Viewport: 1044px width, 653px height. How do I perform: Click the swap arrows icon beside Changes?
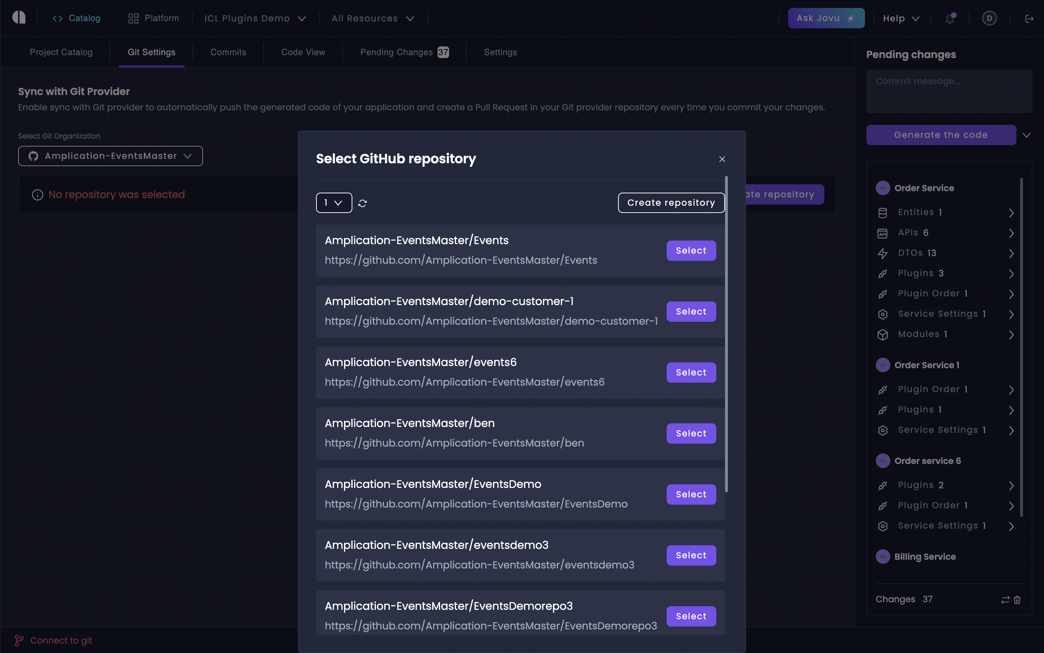pyautogui.click(x=1005, y=599)
